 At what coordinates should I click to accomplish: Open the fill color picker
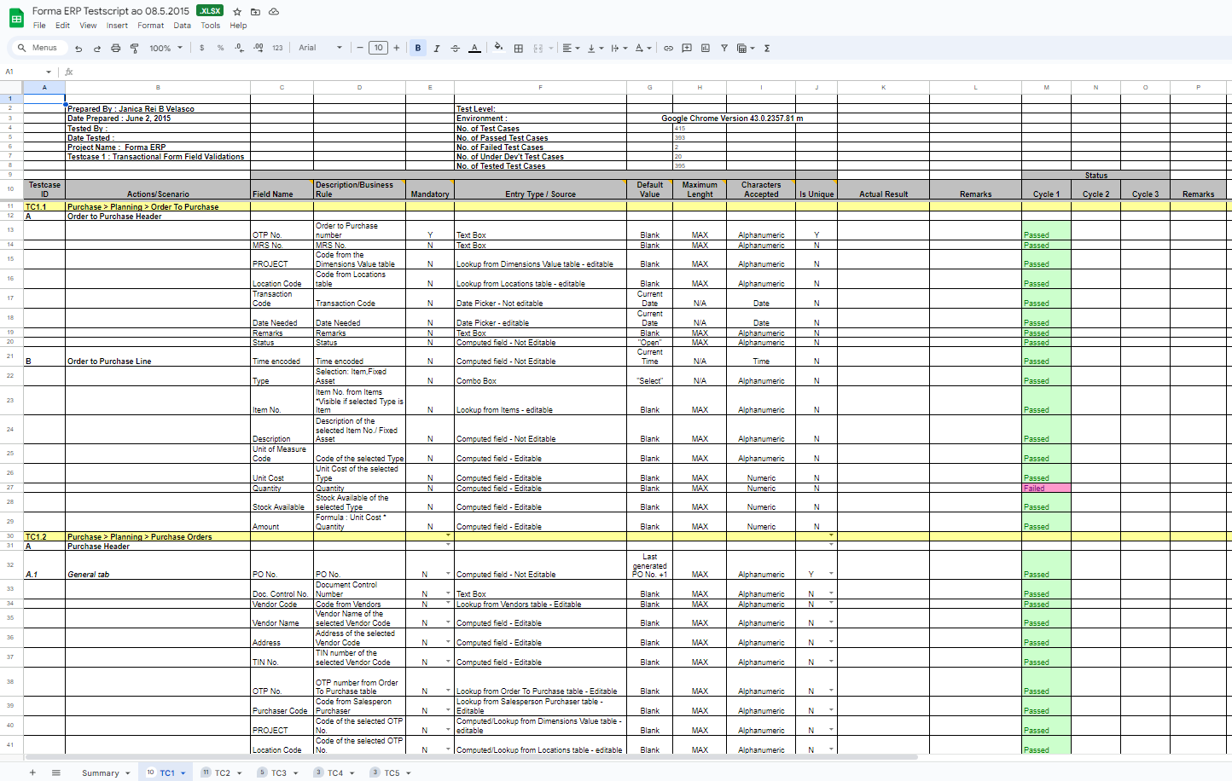[x=499, y=49]
